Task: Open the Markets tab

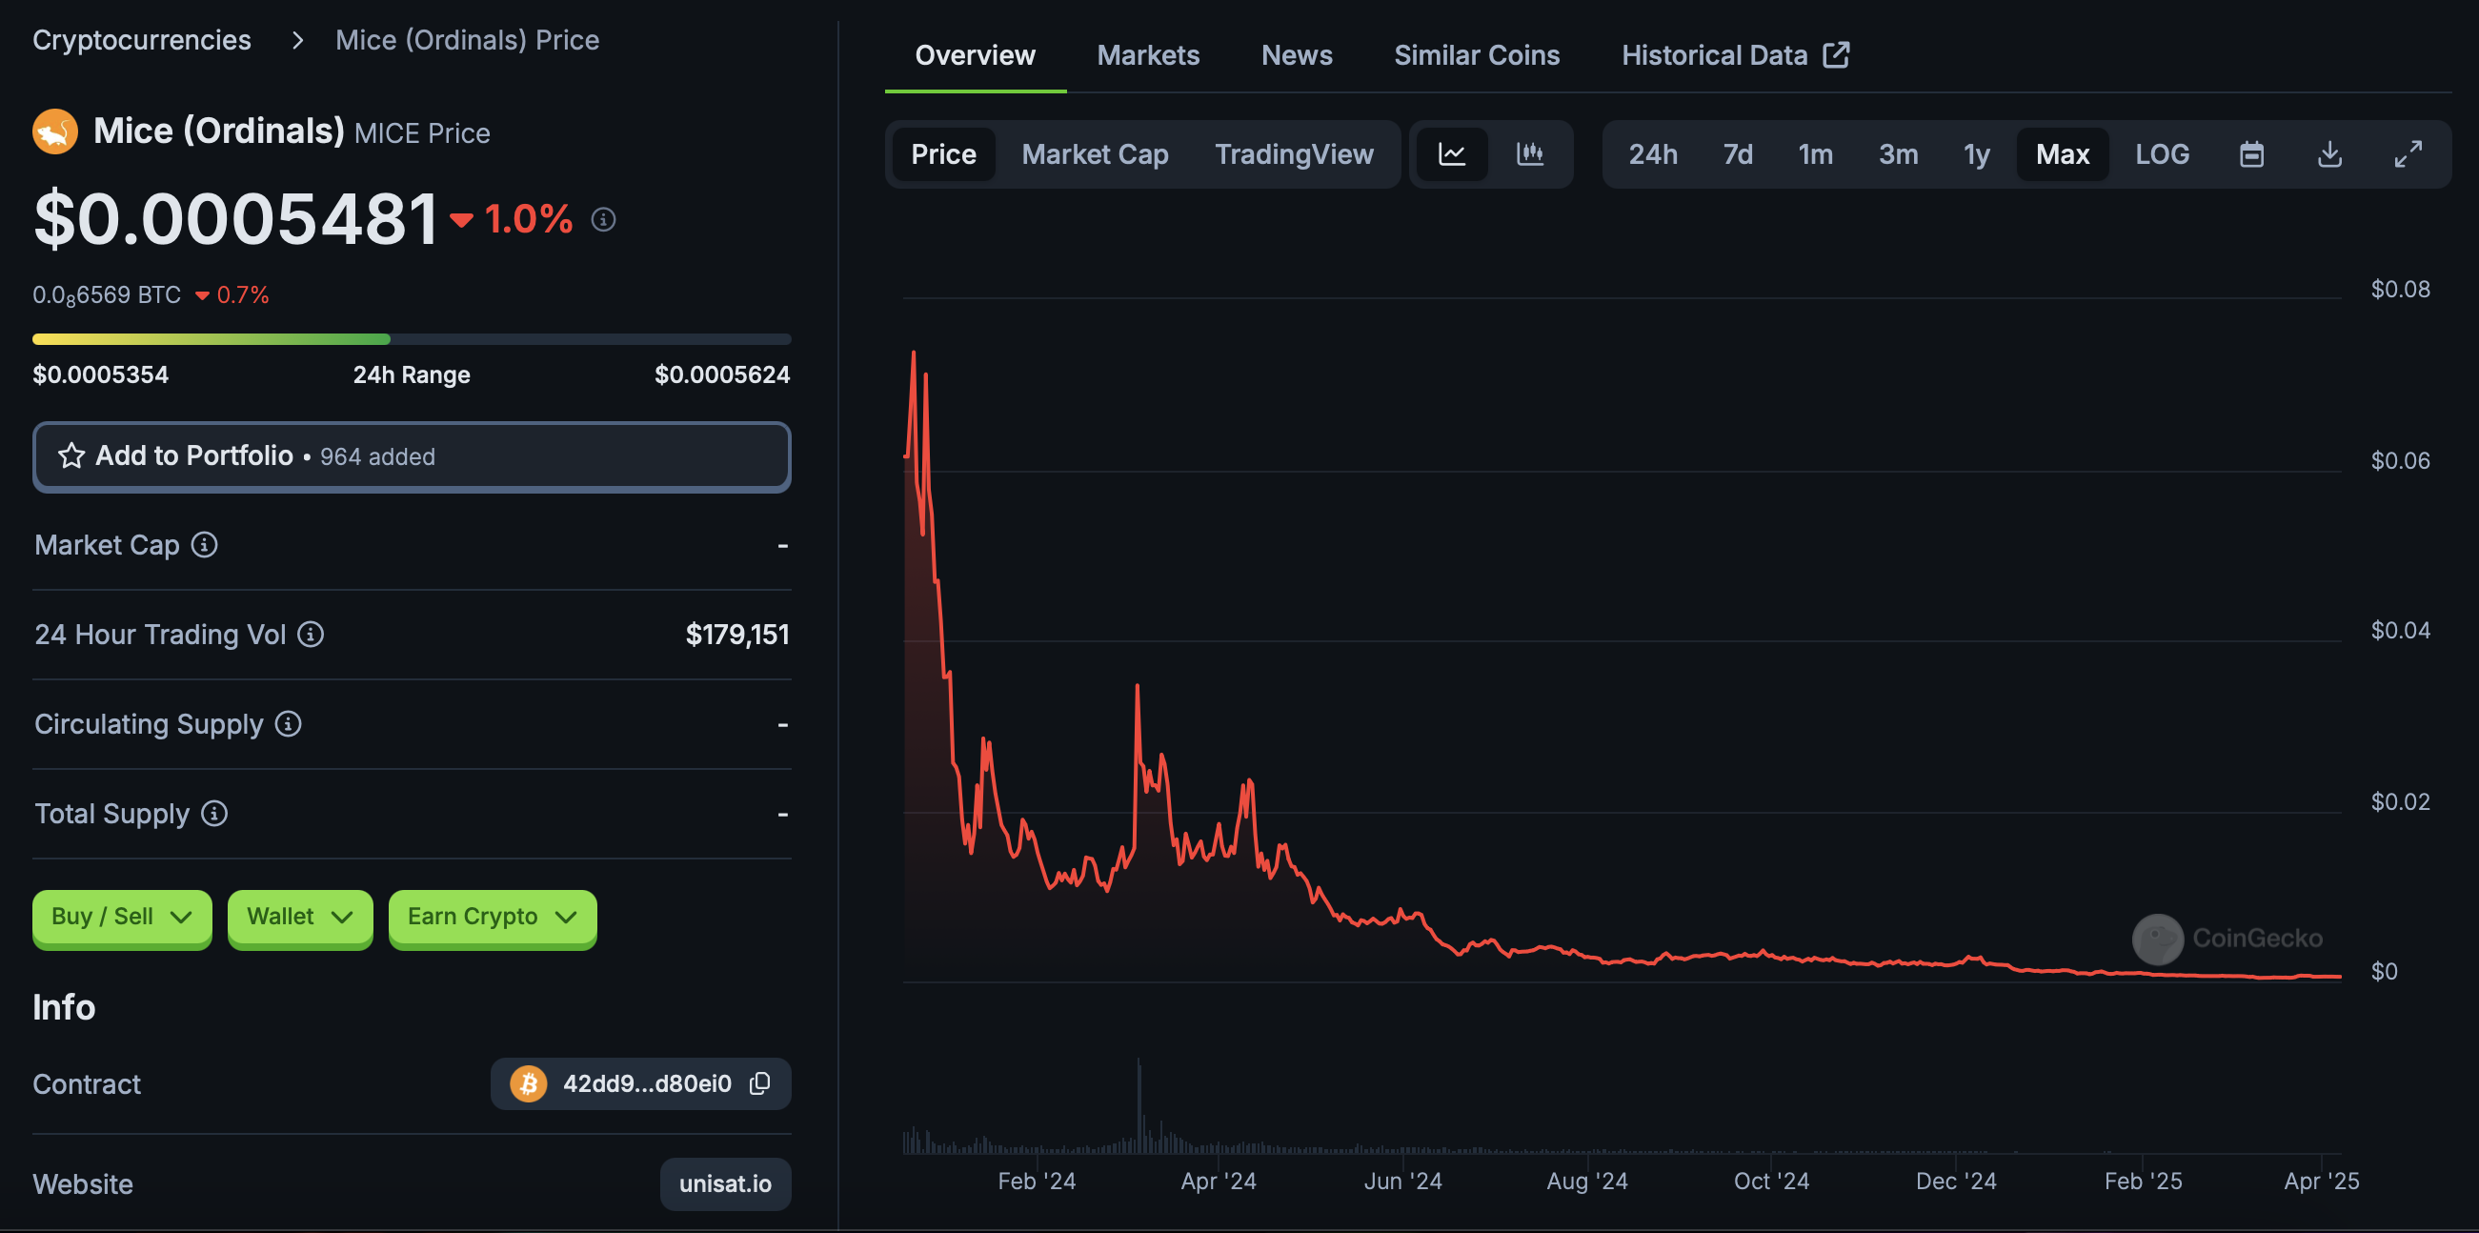Action: [x=1148, y=56]
